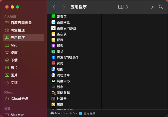Select the 滴答清单 file name
The image size is (168, 117).
[x=63, y=75]
